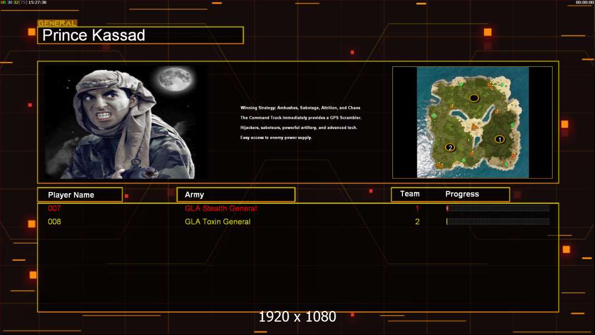
Task: Click the GLA Stealth General army entry
Action: 221,208
